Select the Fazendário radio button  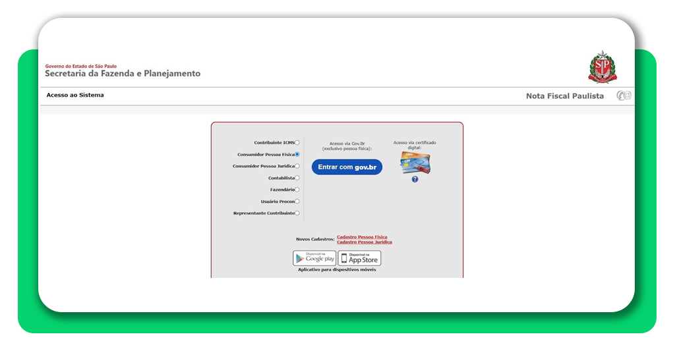(297, 190)
